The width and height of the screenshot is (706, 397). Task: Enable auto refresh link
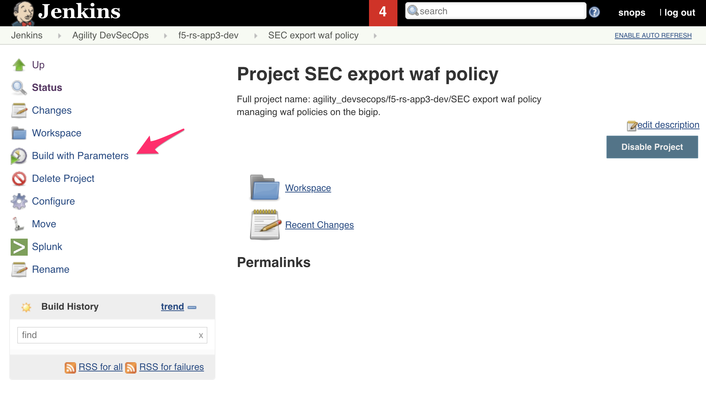[653, 36]
